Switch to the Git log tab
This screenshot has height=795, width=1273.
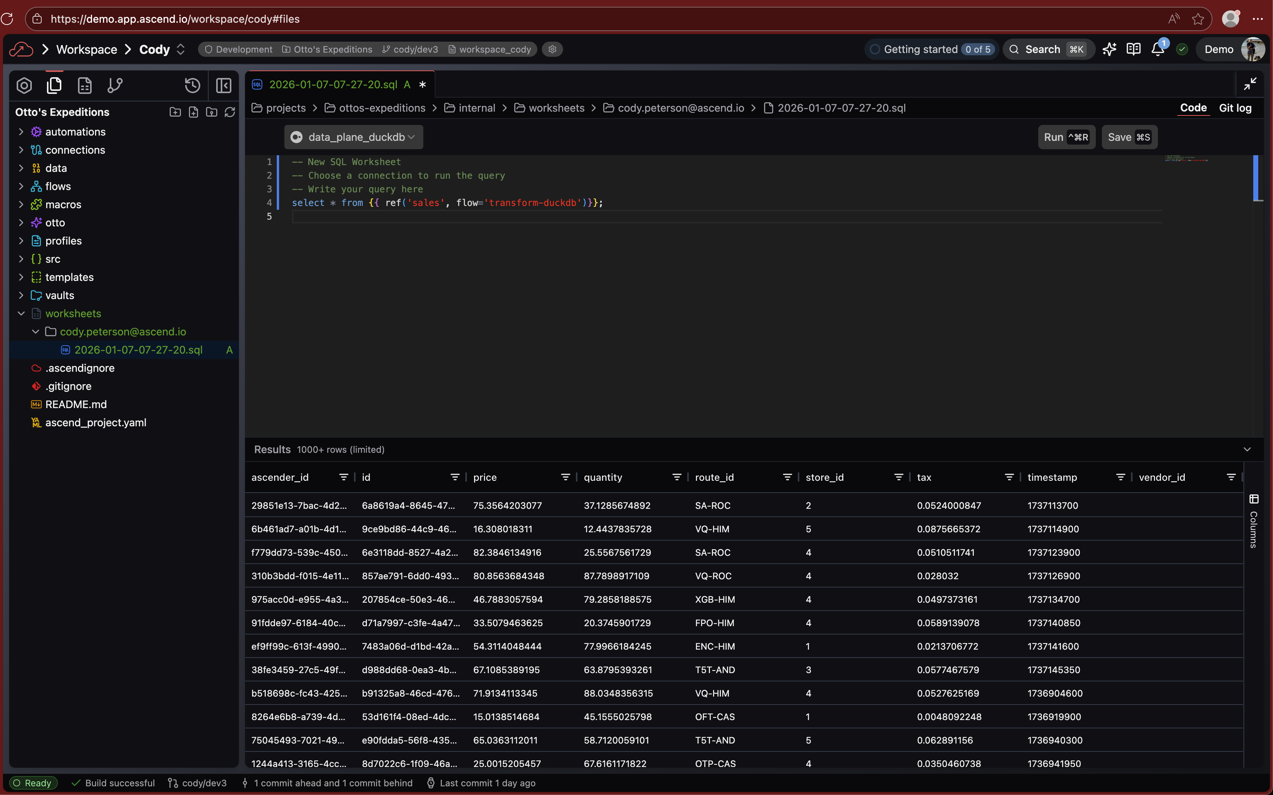(x=1235, y=108)
